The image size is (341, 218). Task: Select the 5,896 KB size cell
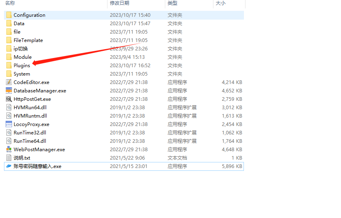[x=232, y=166]
